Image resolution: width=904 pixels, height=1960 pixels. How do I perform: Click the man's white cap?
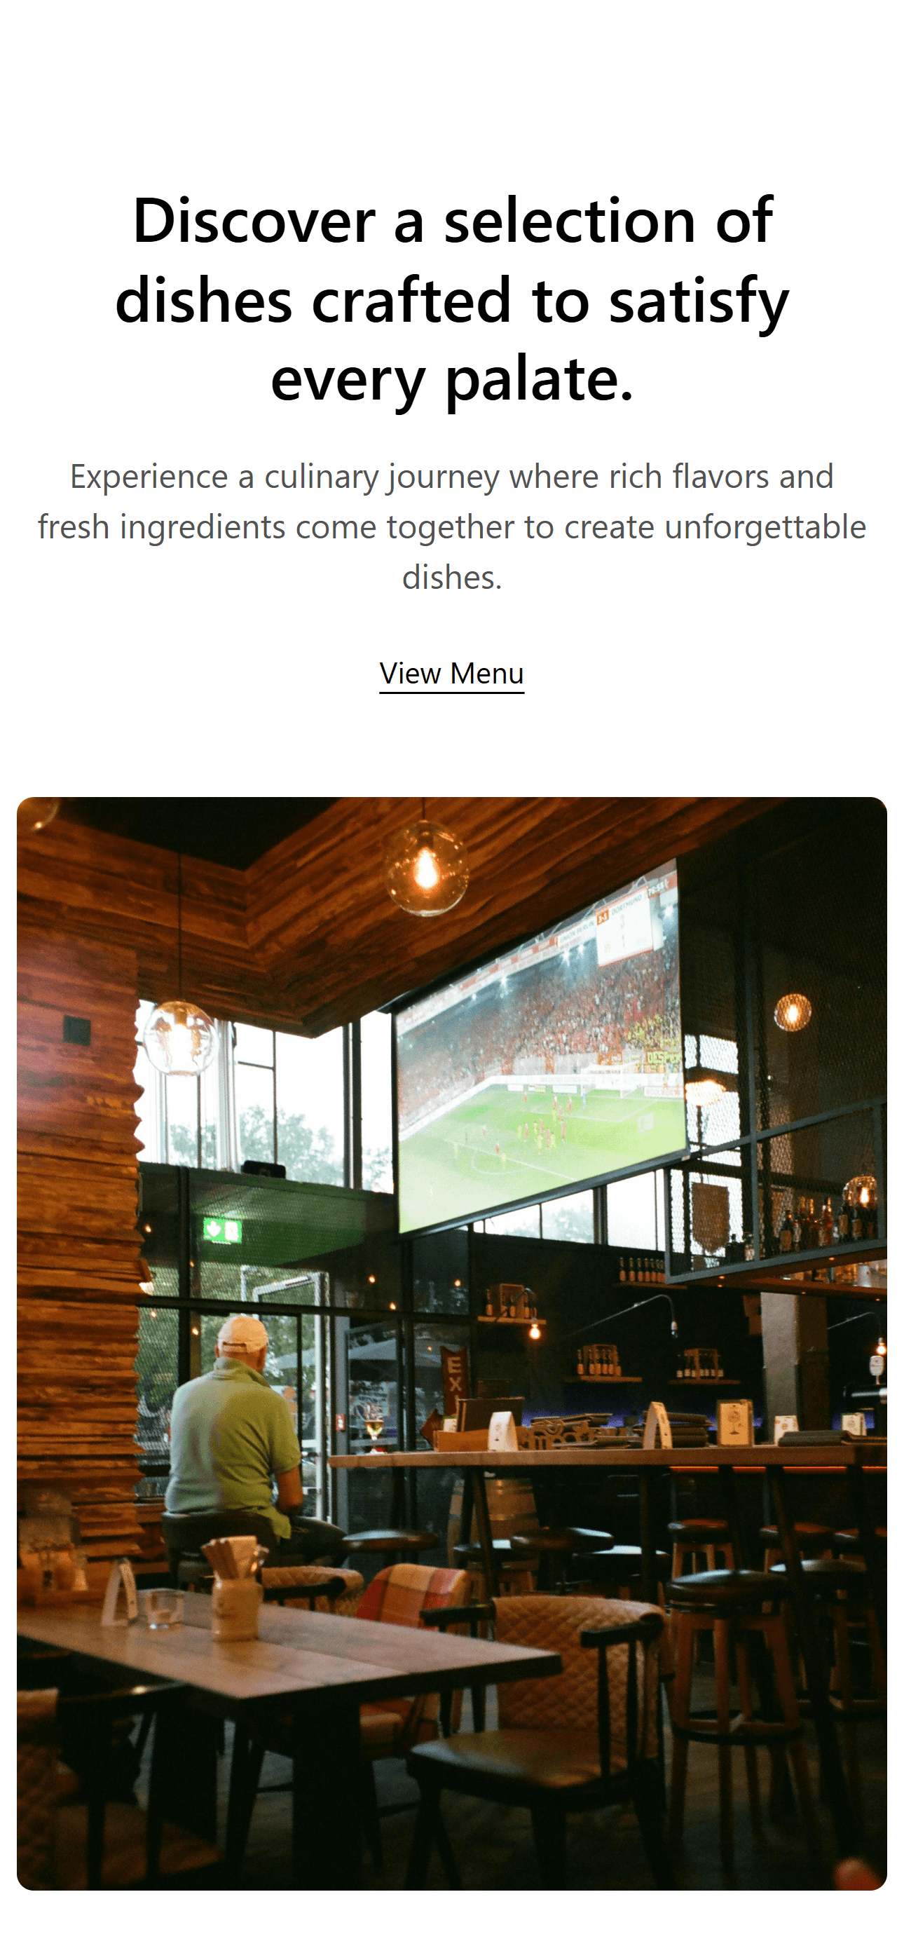pyautogui.click(x=242, y=1334)
